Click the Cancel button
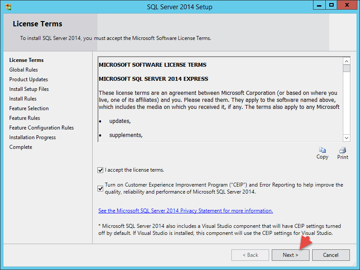Viewport: 360px width, 270px height. point(331,255)
